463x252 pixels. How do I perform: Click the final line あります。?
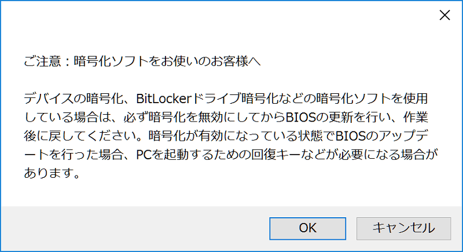click(x=52, y=173)
